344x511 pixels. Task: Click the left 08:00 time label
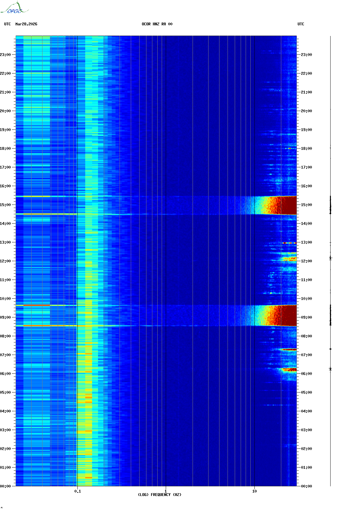pyautogui.click(x=5, y=336)
